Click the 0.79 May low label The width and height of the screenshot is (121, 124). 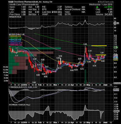tap(94, 66)
